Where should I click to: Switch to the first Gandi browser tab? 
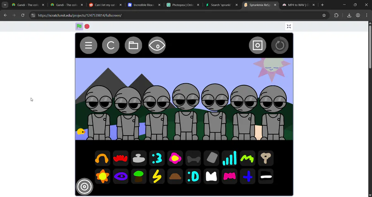(x=28, y=5)
